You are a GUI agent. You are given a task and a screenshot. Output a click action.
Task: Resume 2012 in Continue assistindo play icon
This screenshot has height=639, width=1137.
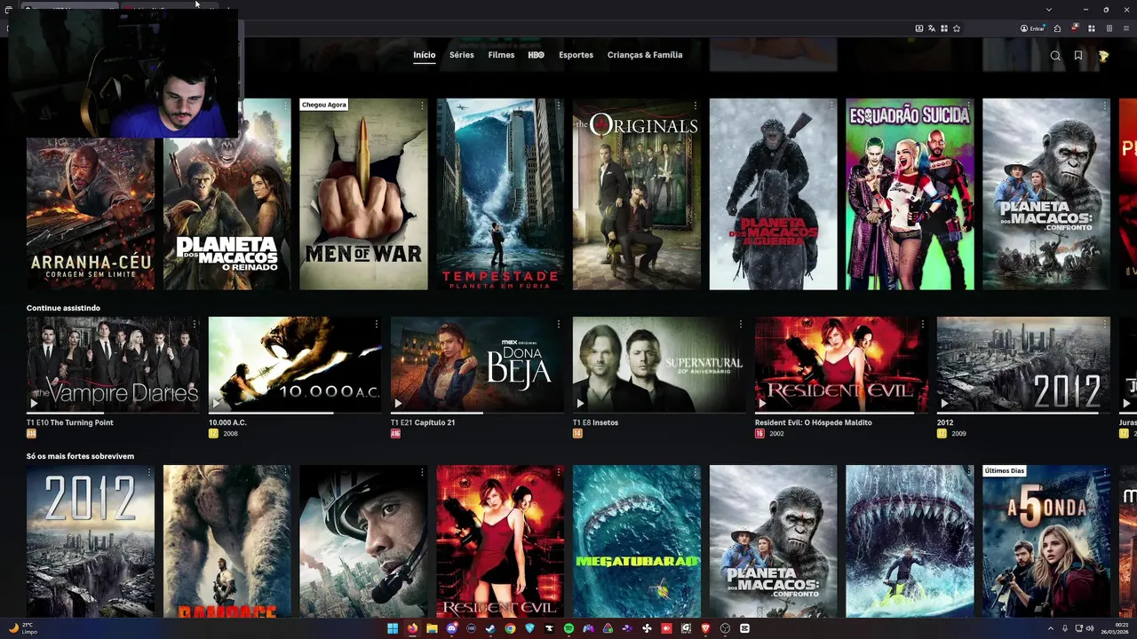click(x=944, y=404)
